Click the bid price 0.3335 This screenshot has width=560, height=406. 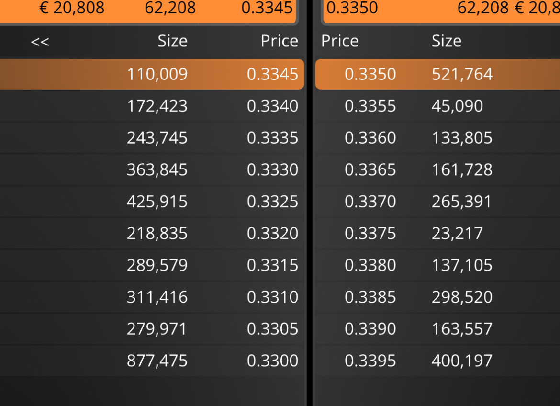click(x=272, y=138)
